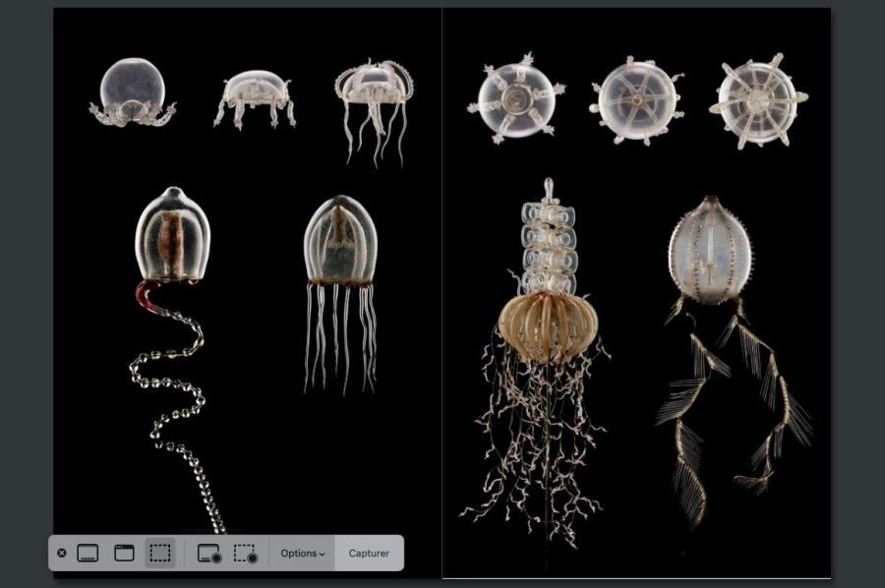Select Capture Entire Screen mode

pos(88,553)
